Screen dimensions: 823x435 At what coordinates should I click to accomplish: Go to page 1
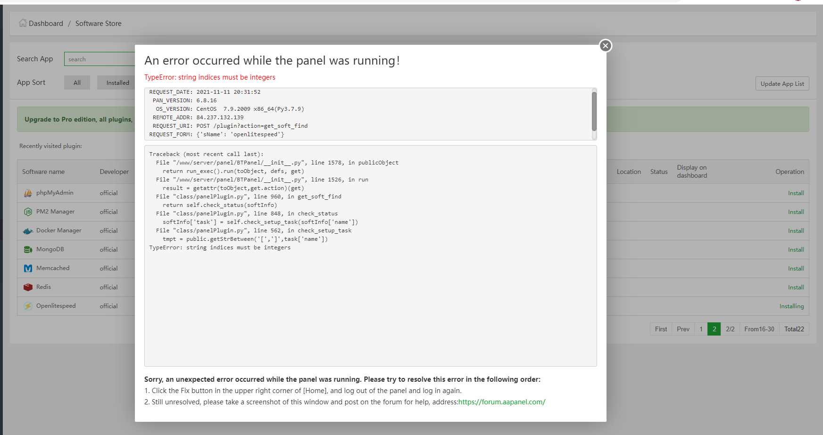click(x=701, y=329)
